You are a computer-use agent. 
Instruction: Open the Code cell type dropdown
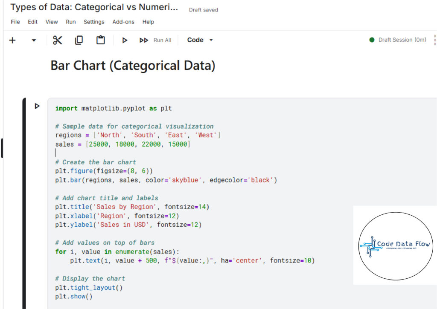[x=200, y=40]
